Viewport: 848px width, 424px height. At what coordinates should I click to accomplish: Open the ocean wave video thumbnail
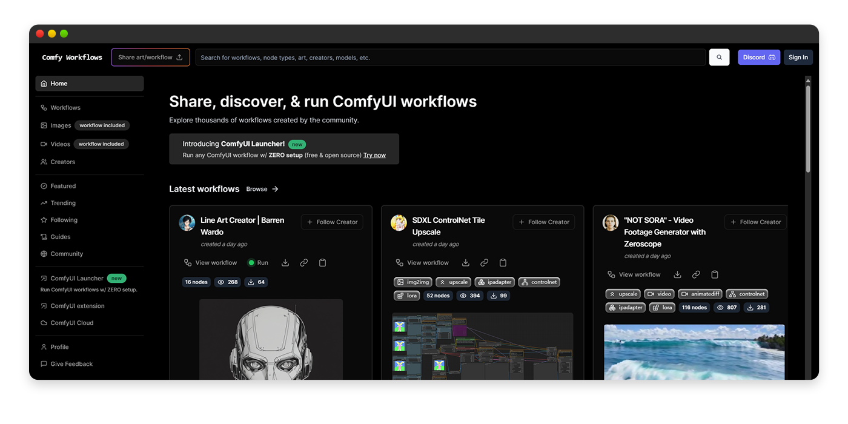tap(694, 352)
